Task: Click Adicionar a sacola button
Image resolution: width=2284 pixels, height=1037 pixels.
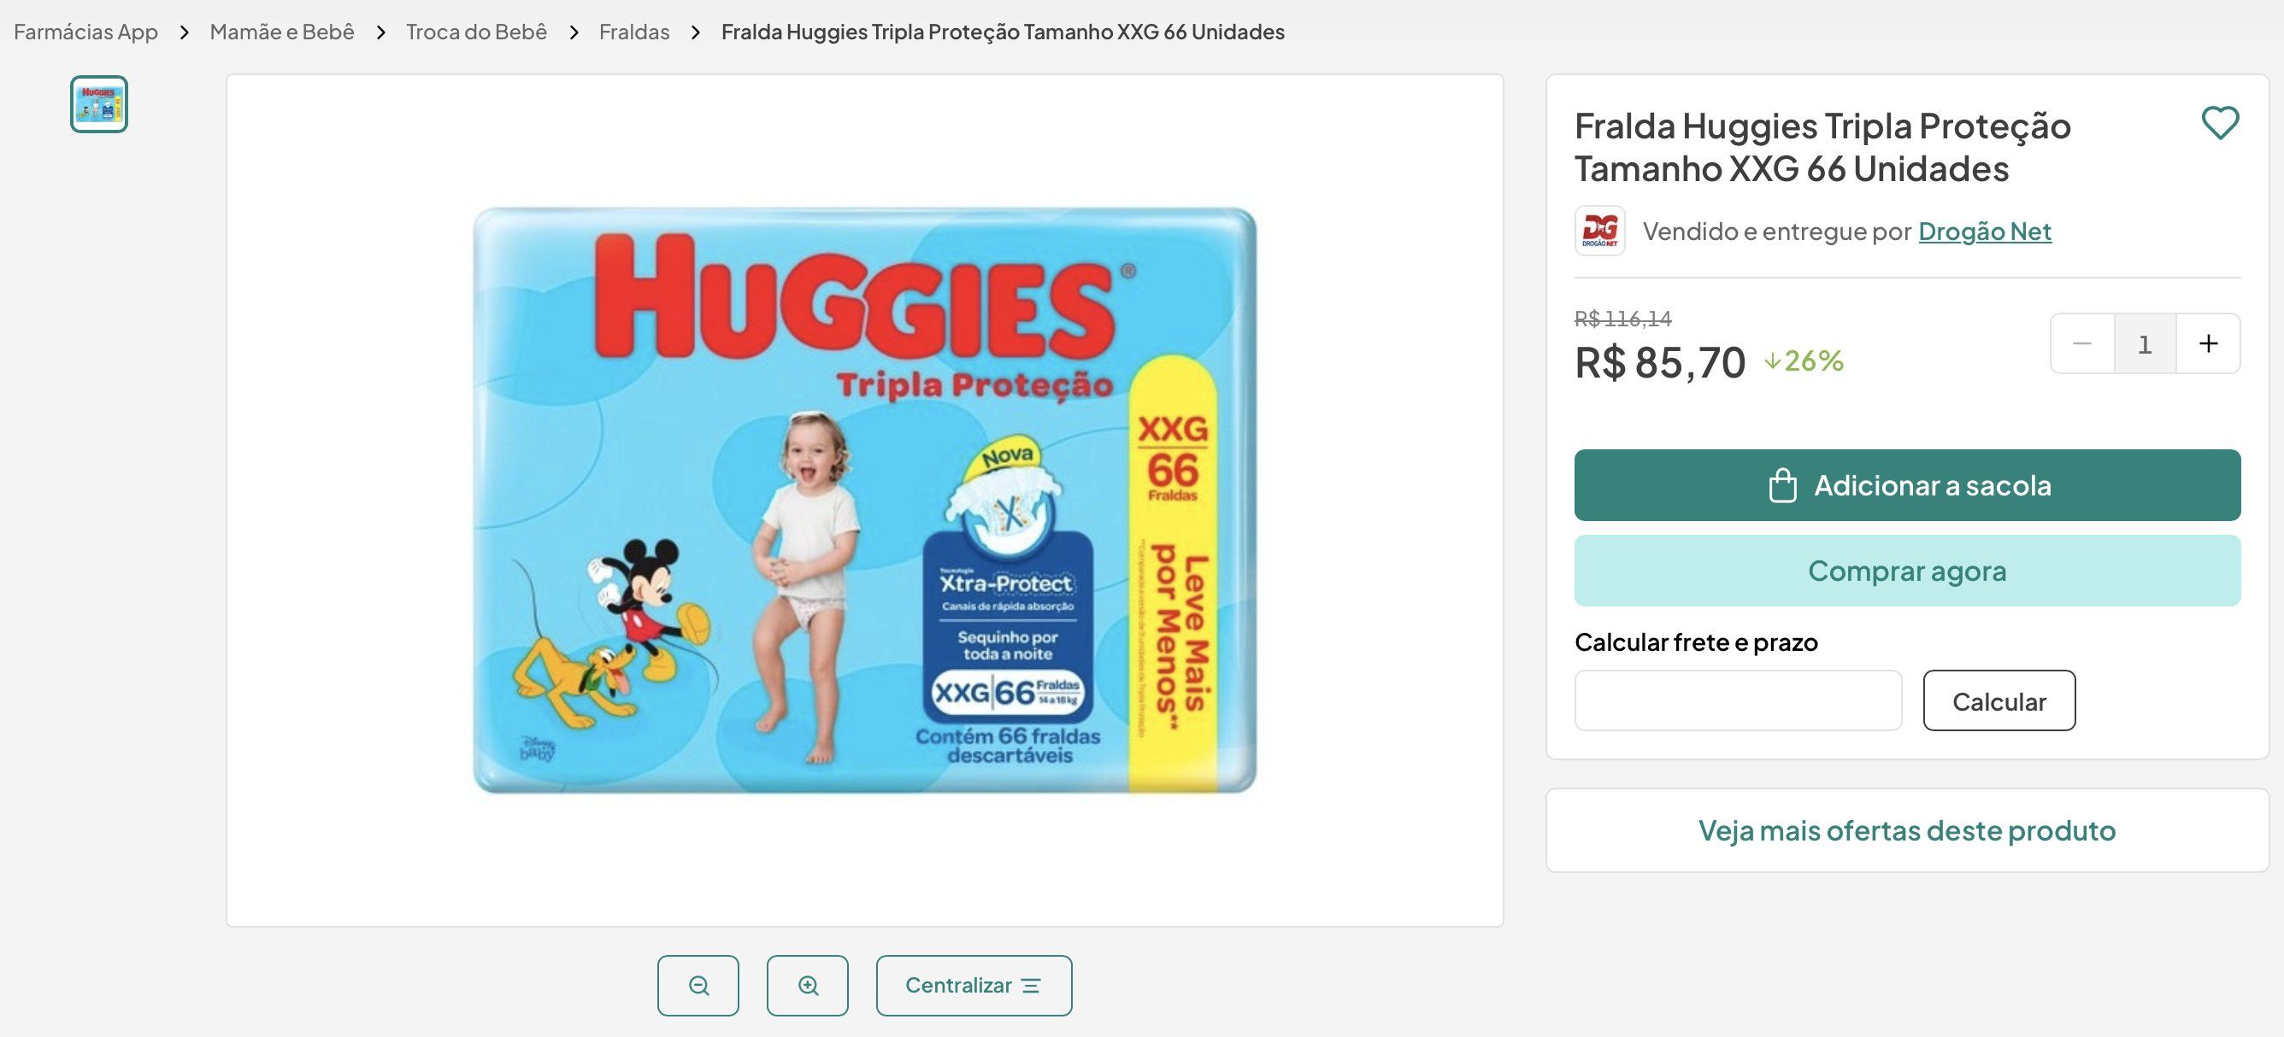Action: 1907,485
